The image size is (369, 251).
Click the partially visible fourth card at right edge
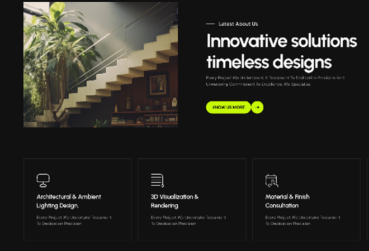pos(368,199)
